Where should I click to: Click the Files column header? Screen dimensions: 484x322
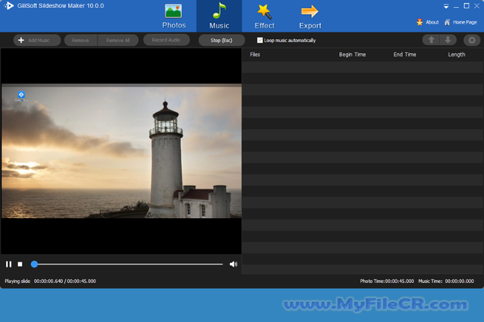coord(255,54)
